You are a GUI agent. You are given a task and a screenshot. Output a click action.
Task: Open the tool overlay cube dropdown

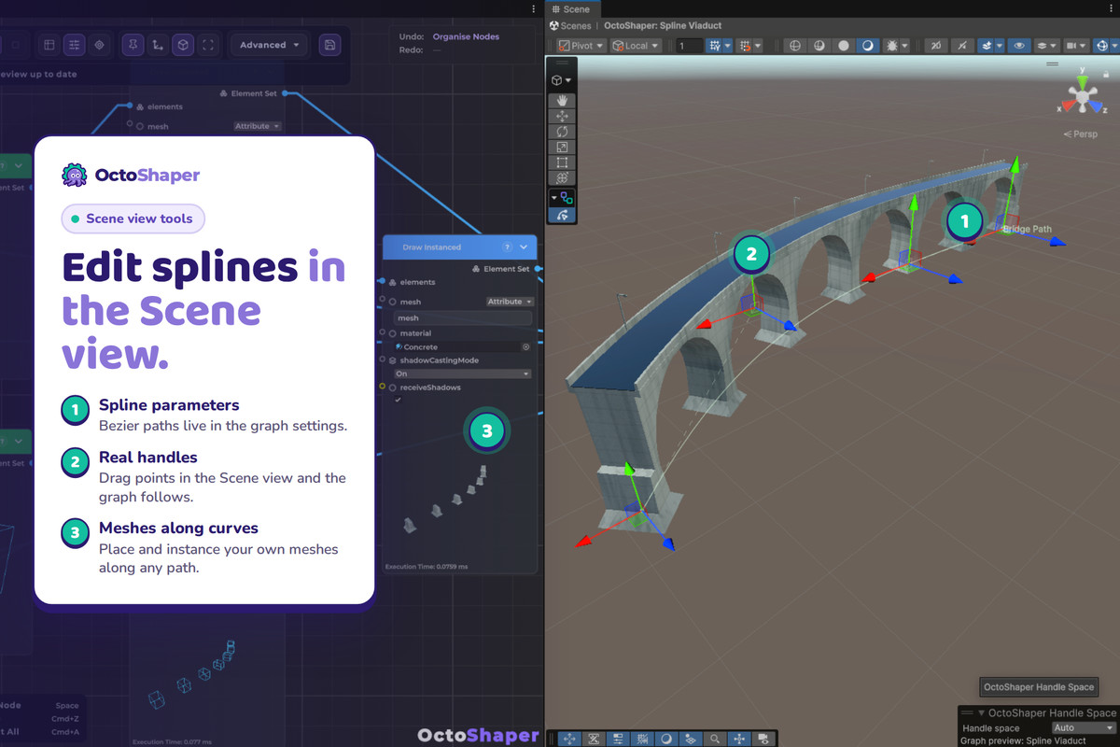[x=562, y=80]
